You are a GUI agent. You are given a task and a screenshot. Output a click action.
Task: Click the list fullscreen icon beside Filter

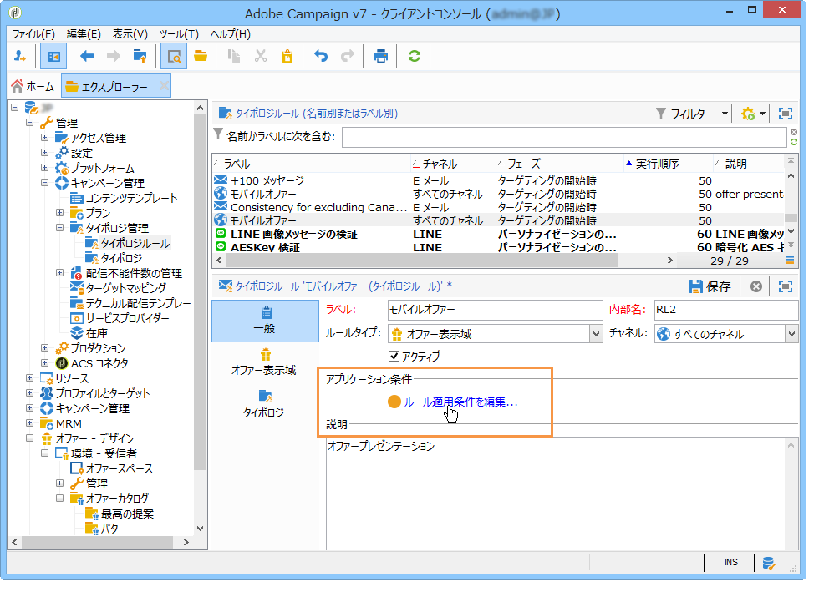pos(785,114)
